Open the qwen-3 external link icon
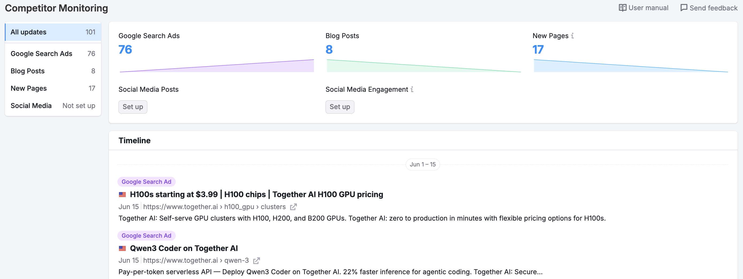Image resolution: width=743 pixels, height=279 pixels. [256, 261]
